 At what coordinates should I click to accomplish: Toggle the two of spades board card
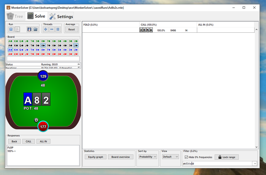click(76, 46)
